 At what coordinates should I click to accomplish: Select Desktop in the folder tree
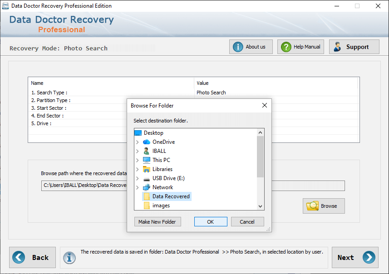coord(153,133)
